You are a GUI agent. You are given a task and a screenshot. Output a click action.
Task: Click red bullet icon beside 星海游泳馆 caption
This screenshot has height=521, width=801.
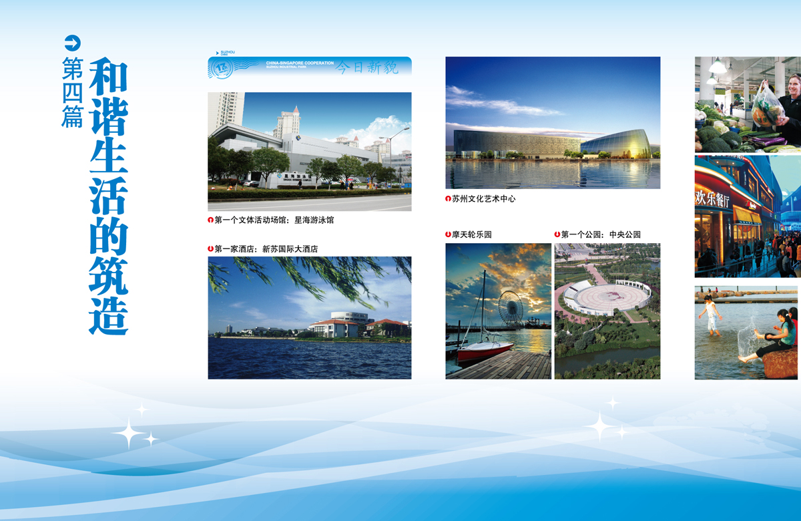point(211,220)
